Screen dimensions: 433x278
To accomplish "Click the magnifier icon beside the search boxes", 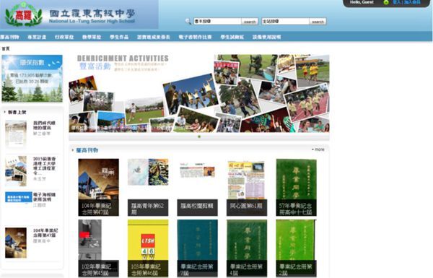I will point(188,21).
